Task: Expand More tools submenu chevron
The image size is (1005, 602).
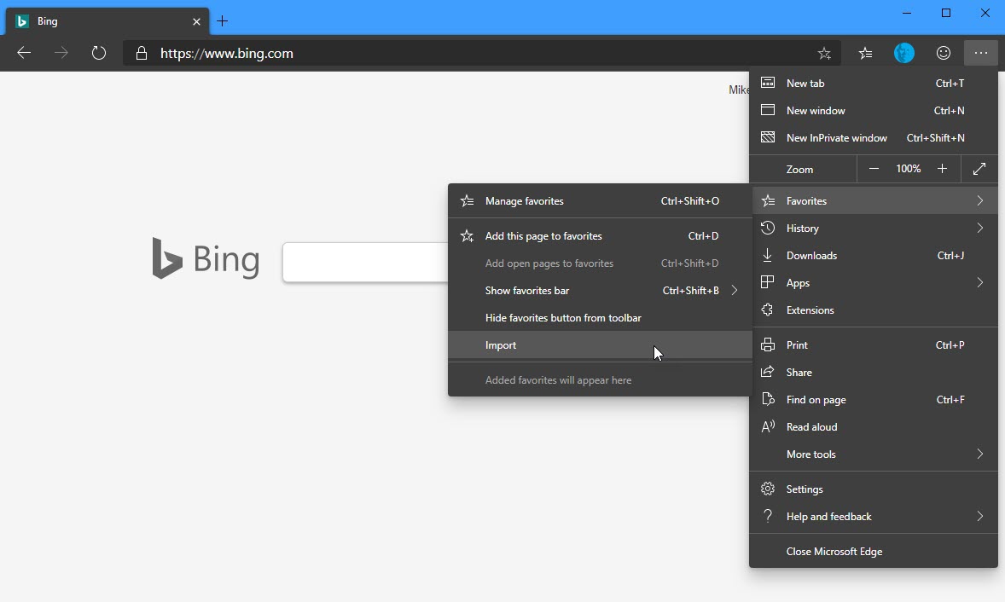Action: click(x=980, y=454)
